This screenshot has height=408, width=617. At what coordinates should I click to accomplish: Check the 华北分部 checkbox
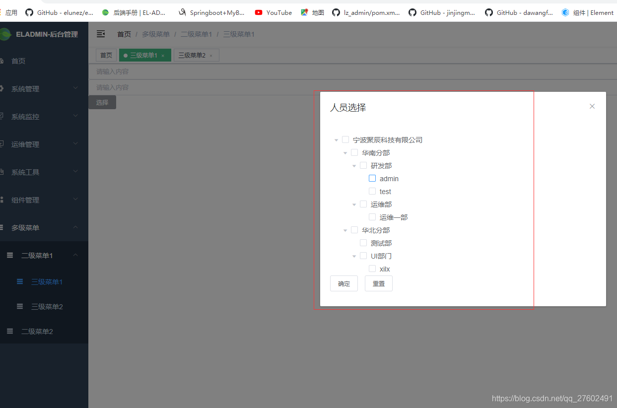point(354,230)
